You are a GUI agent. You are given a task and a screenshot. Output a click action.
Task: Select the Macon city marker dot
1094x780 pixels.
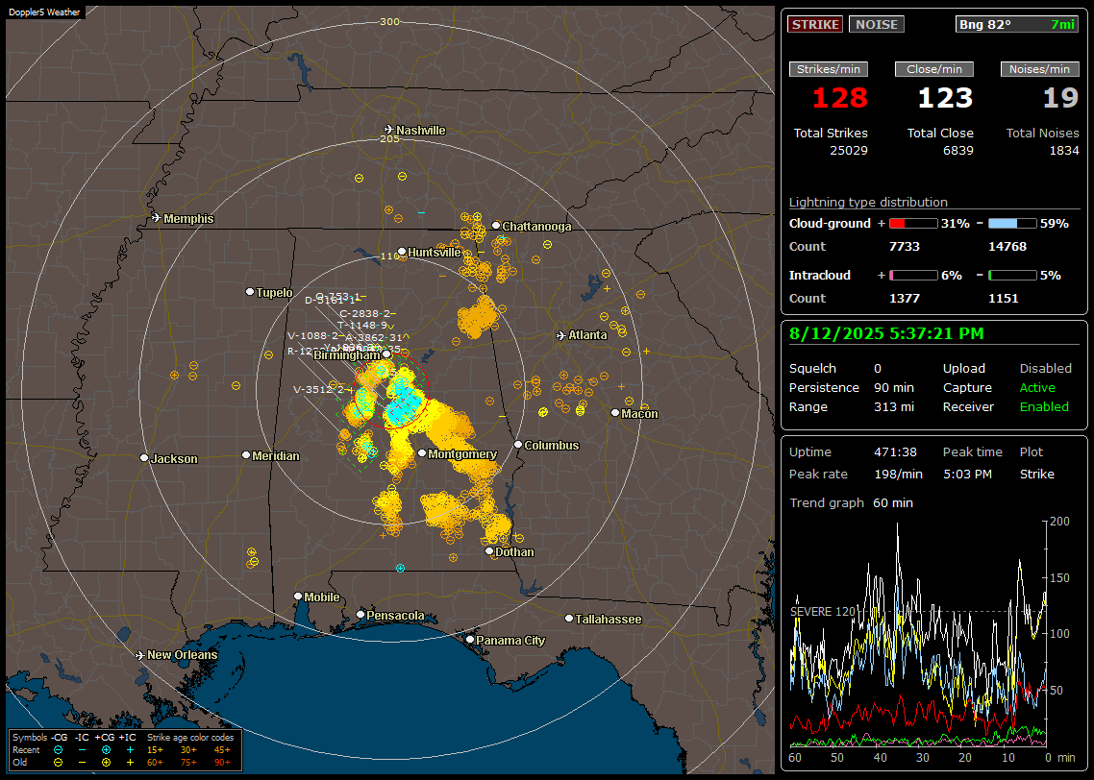(x=614, y=413)
